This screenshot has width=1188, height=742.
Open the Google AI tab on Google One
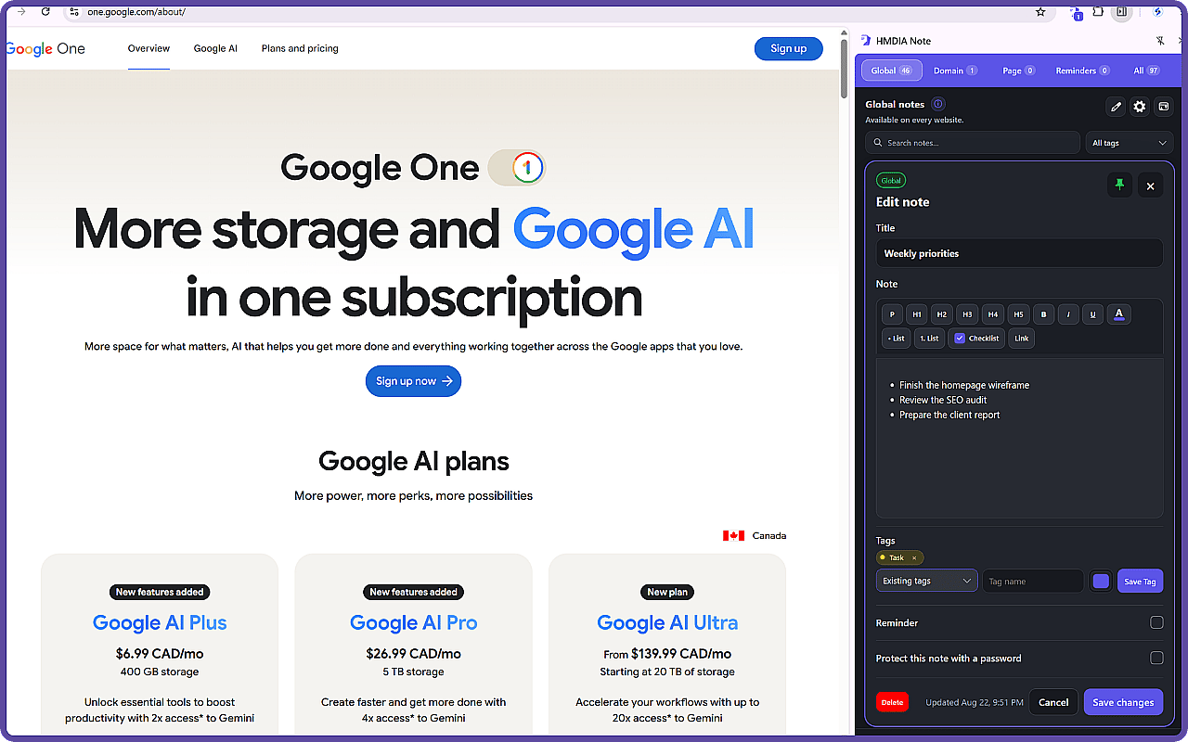coord(215,48)
